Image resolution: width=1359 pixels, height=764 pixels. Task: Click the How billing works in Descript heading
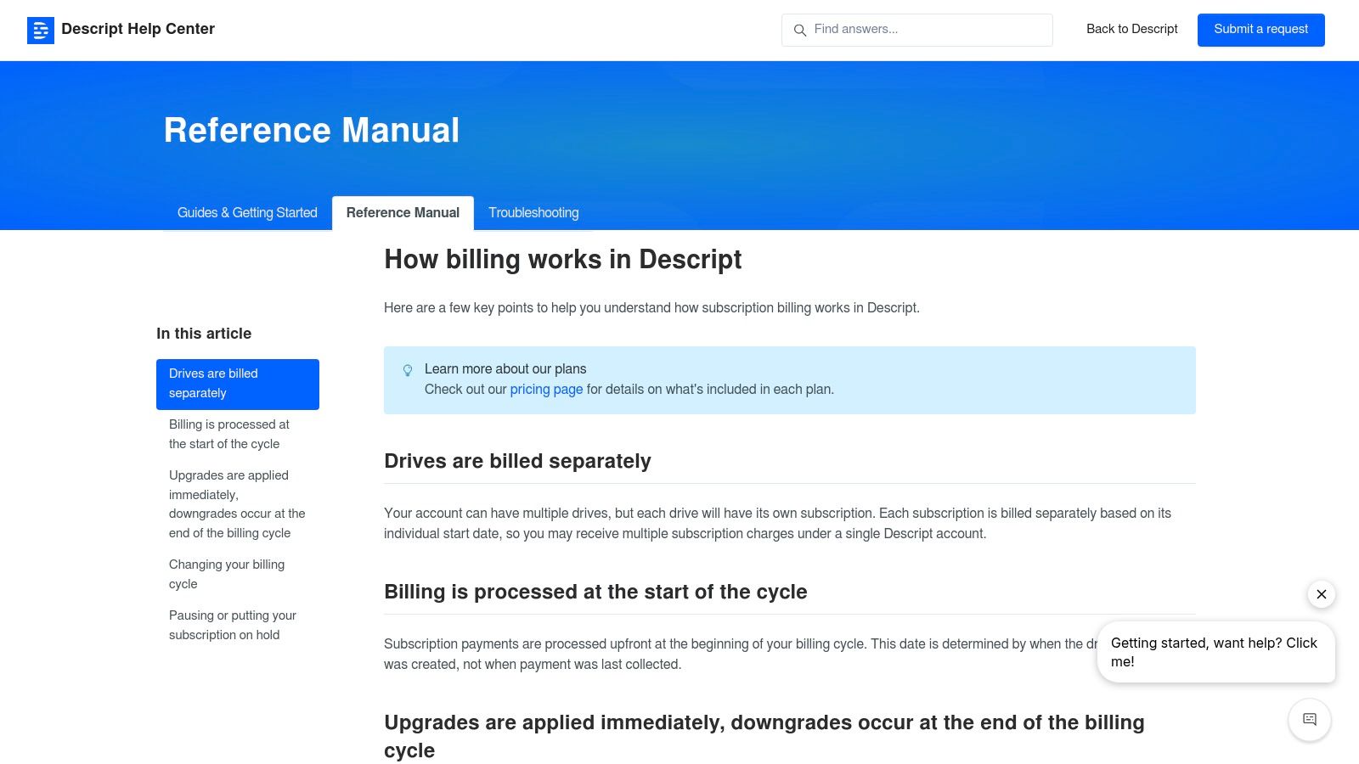pyautogui.click(x=562, y=260)
